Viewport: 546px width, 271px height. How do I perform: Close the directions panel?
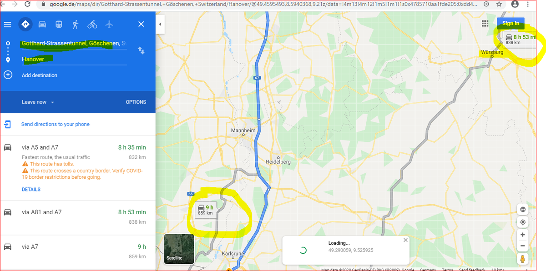coord(141,24)
